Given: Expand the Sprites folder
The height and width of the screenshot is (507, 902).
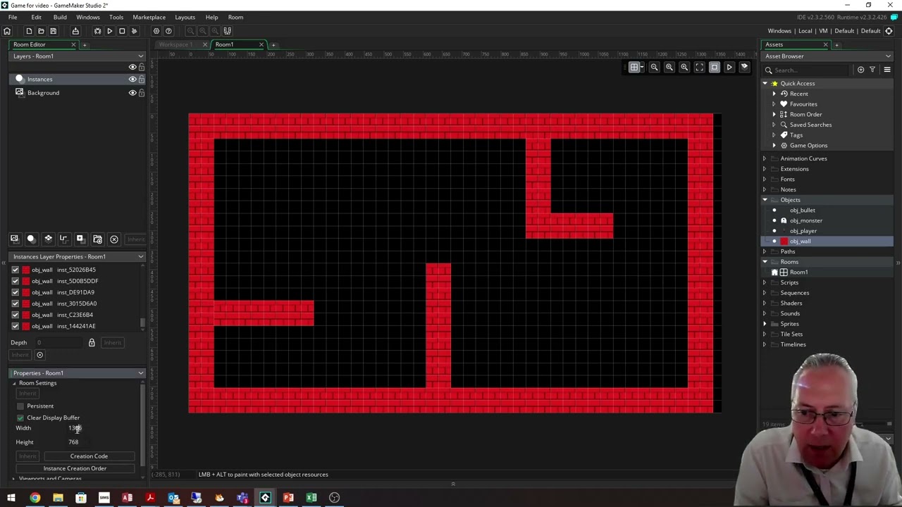Looking at the screenshot, I should (x=765, y=324).
